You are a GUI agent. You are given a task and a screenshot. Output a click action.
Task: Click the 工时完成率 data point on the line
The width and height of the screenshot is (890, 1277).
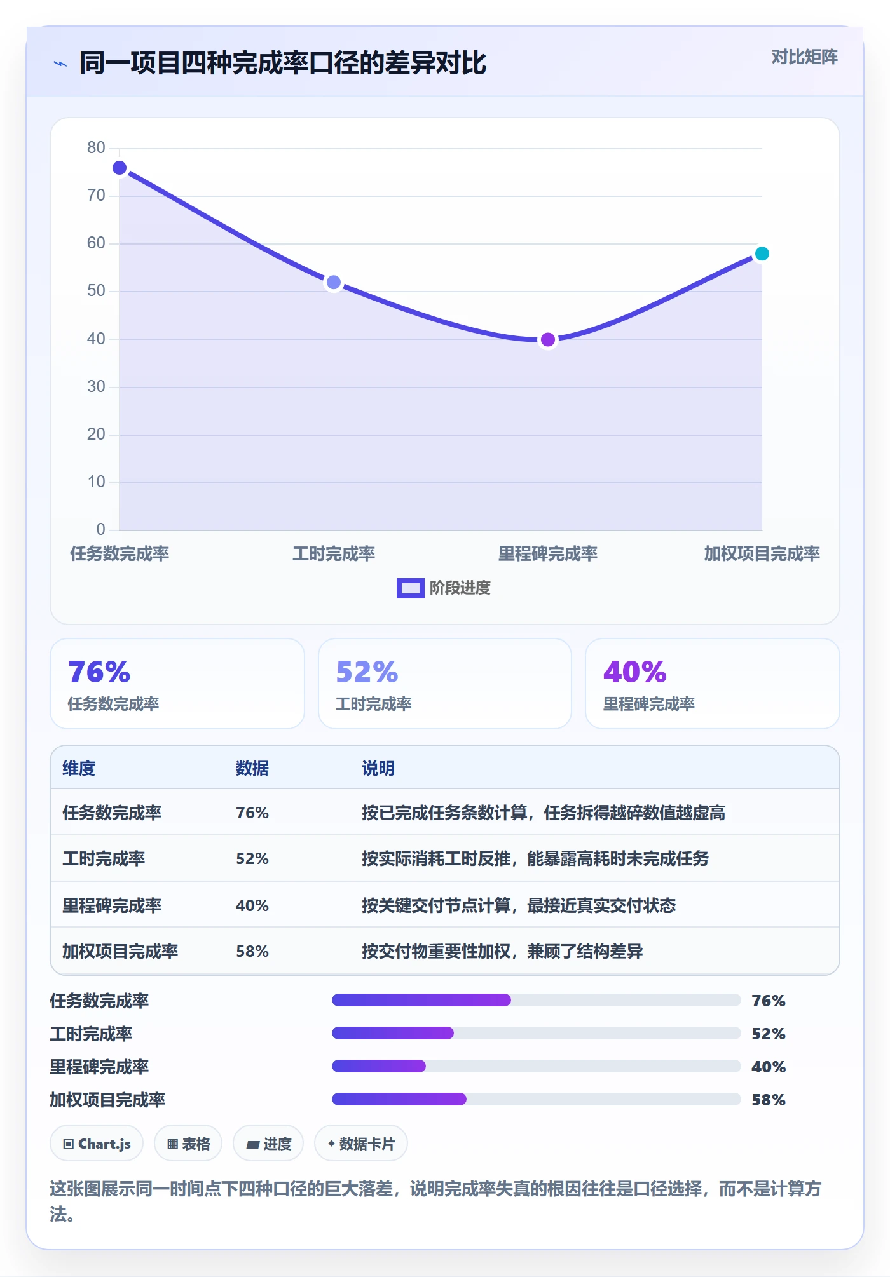tap(333, 282)
